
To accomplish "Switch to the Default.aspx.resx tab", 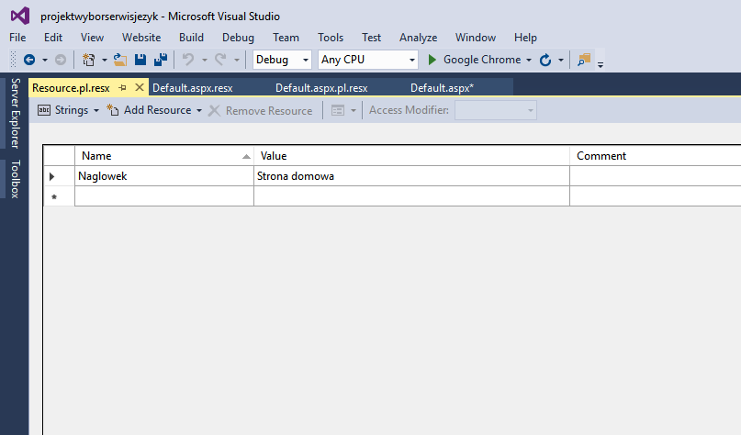I will (x=193, y=88).
